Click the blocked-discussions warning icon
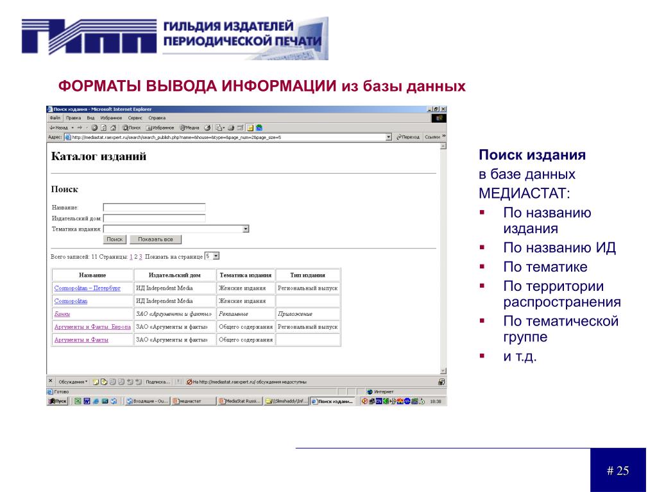 (189, 382)
